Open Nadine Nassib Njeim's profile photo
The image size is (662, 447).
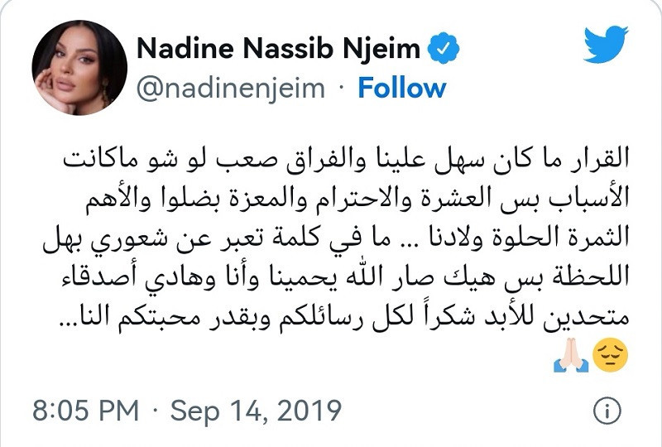coord(79,68)
